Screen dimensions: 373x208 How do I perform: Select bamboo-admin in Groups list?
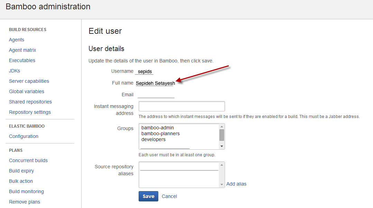click(158, 128)
